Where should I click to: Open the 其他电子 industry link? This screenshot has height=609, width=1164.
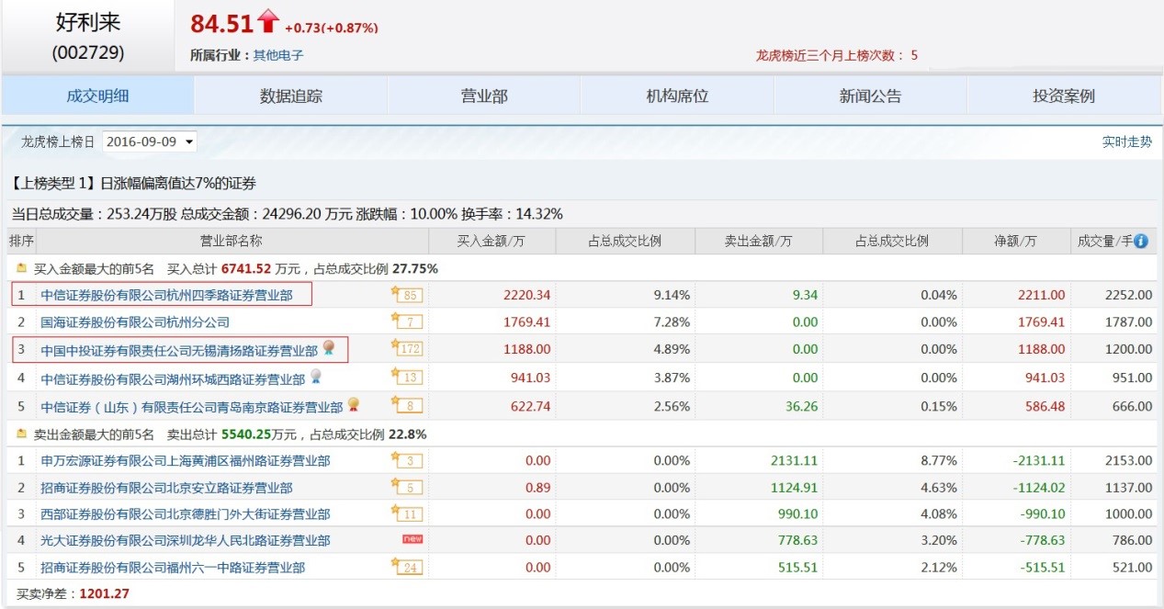click(278, 55)
